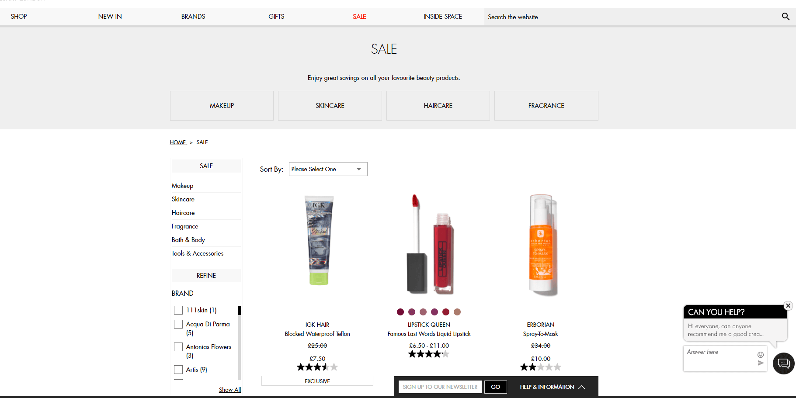
Task: Click the search magnifier icon
Action: [x=786, y=17]
